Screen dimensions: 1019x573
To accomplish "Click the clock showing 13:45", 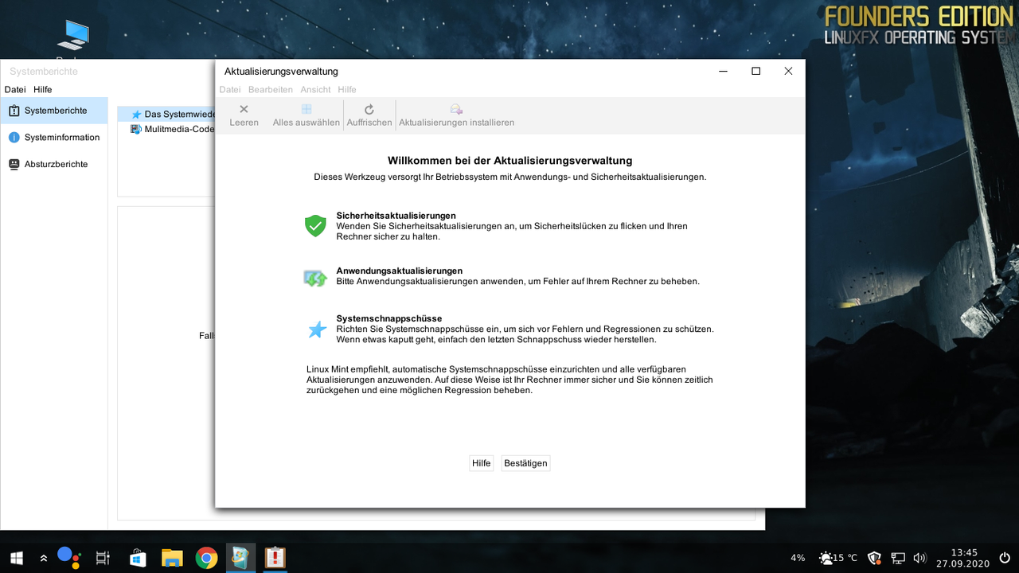I will coord(963,558).
